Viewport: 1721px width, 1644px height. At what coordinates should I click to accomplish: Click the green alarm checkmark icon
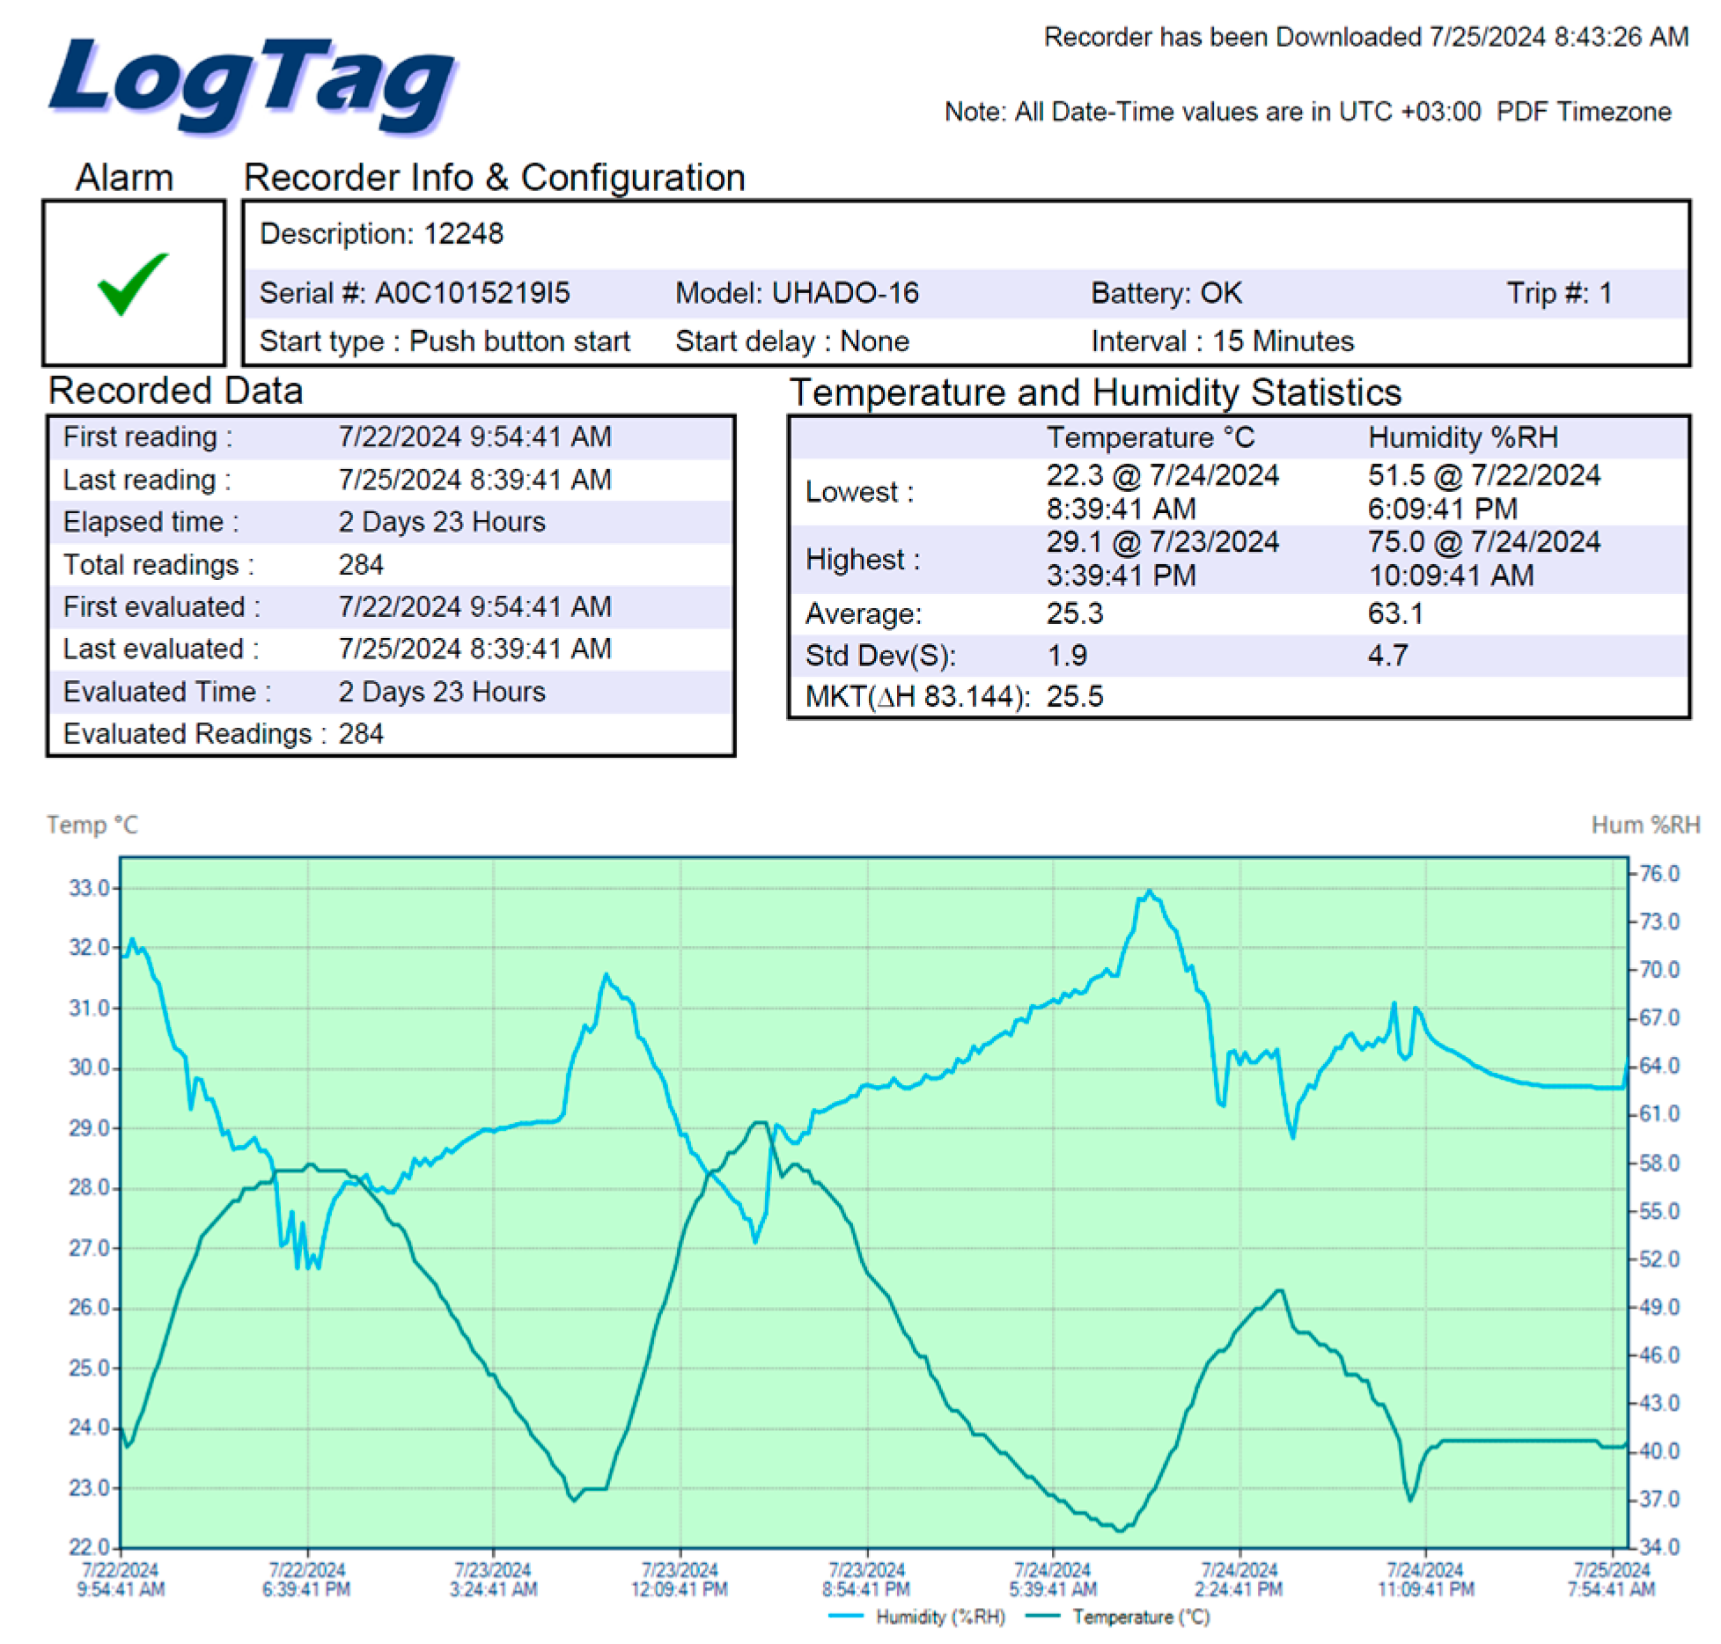coord(133,283)
